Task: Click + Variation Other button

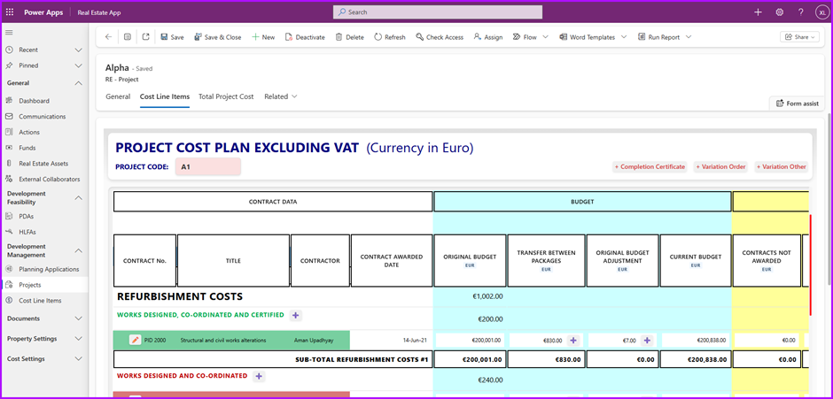Action: point(782,166)
